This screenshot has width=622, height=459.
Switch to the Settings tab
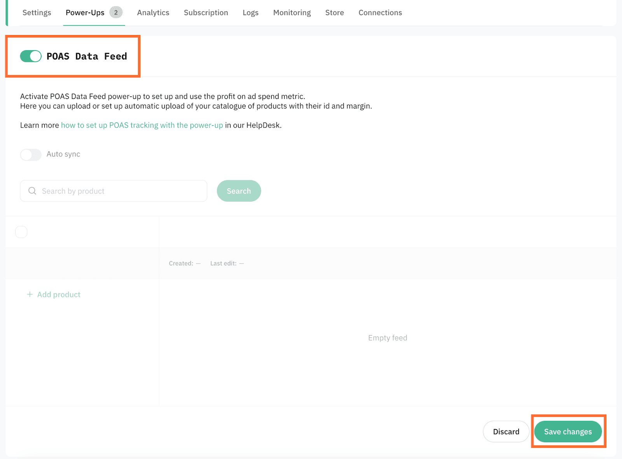pyautogui.click(x=37, y=12)
